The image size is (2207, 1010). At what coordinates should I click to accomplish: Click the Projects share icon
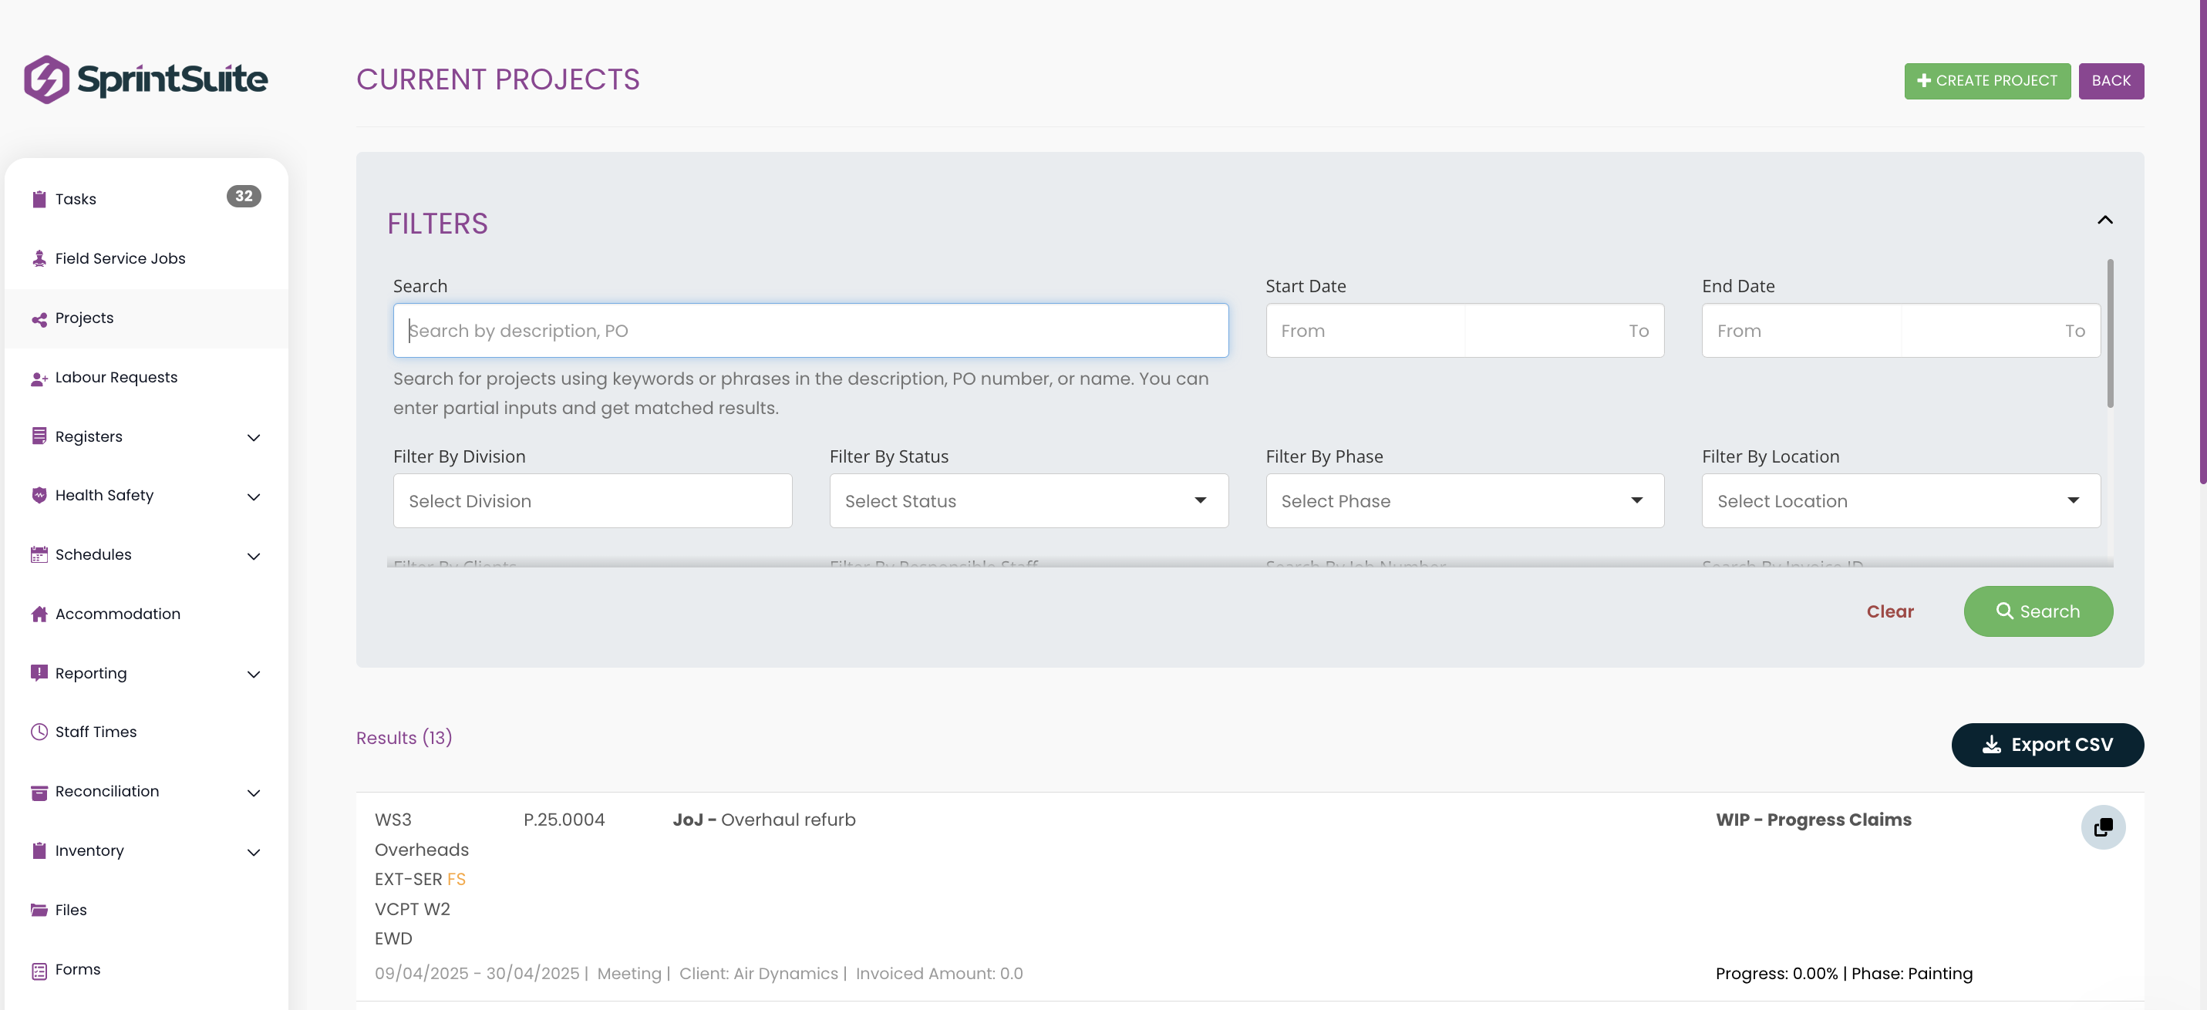[x=39, y=318]
